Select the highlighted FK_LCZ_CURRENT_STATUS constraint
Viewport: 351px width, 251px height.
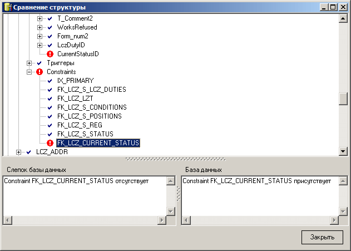click(98, 143)
